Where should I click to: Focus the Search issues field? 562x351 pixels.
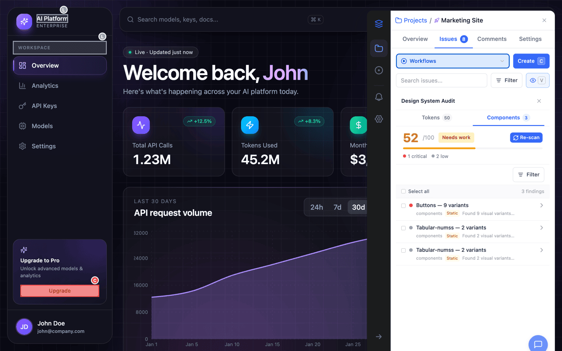[442, 80]
